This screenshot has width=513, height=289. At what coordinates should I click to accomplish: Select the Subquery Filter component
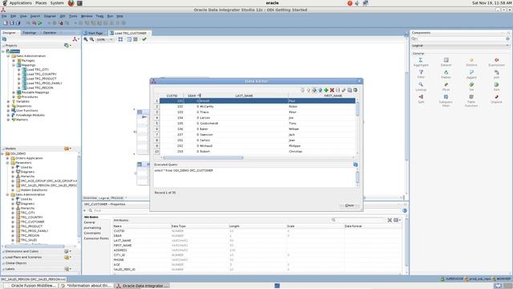coord(446,100)
